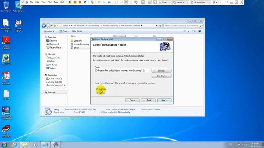
Task: Click the Open toolbar button in Explorer
Action: click(x=63, y=31)
